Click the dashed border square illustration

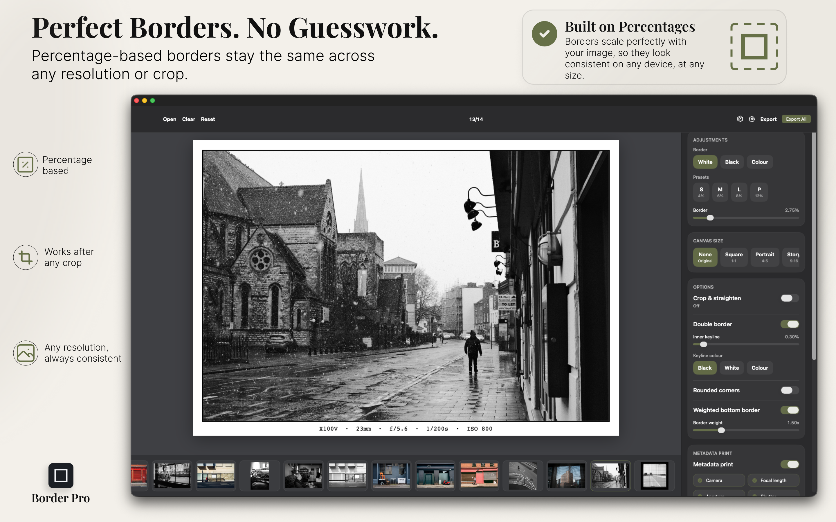coord(754,47)
